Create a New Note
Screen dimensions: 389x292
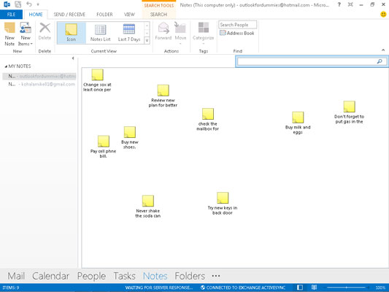(x=9, y=34)
